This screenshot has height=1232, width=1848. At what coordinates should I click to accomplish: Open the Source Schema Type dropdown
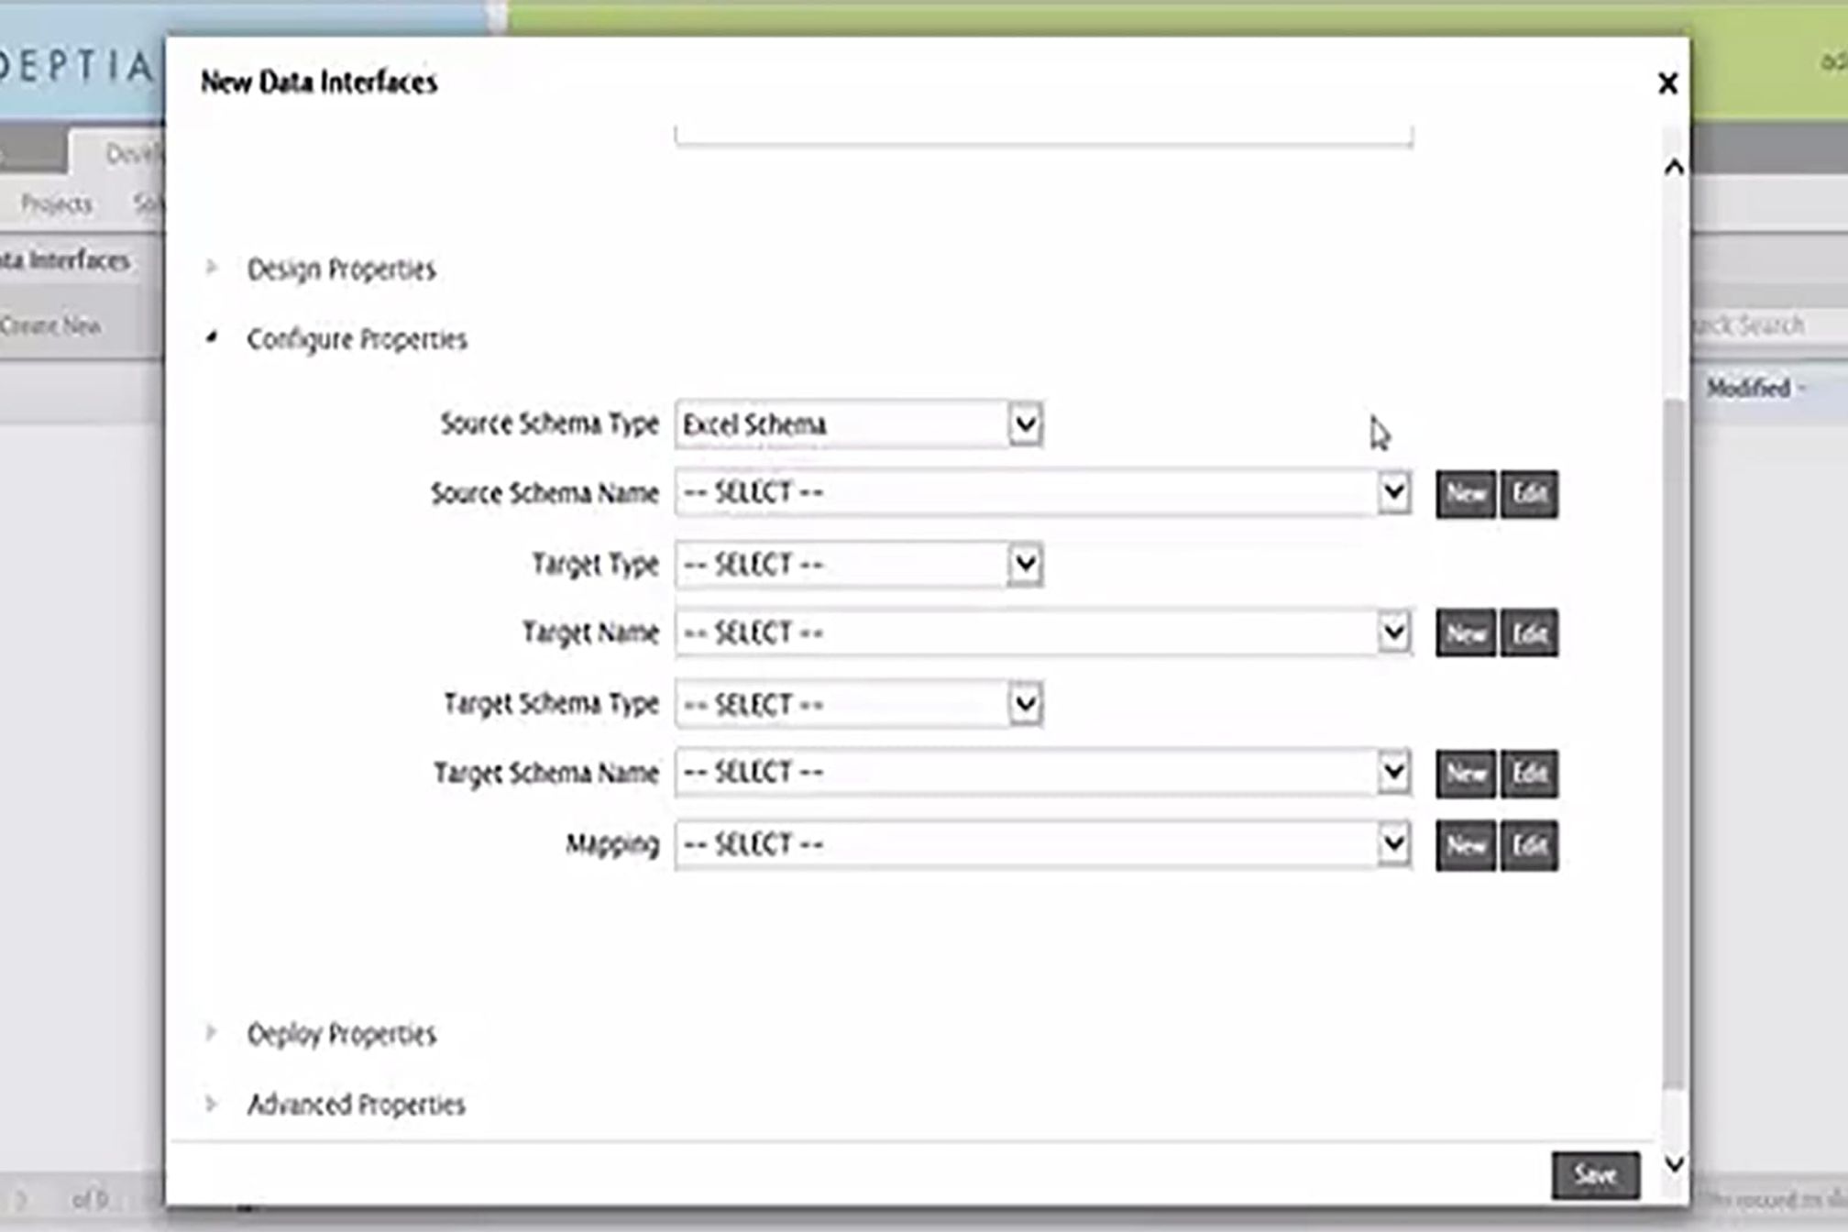[1025, 424]
